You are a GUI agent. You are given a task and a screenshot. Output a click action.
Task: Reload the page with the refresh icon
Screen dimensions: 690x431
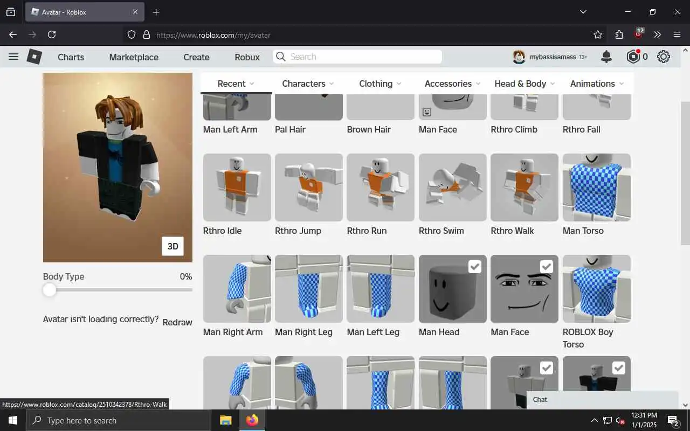coord(52,34)
